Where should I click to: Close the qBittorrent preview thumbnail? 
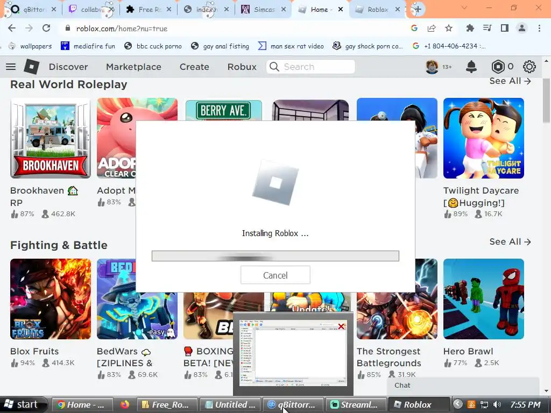point(341,326)
